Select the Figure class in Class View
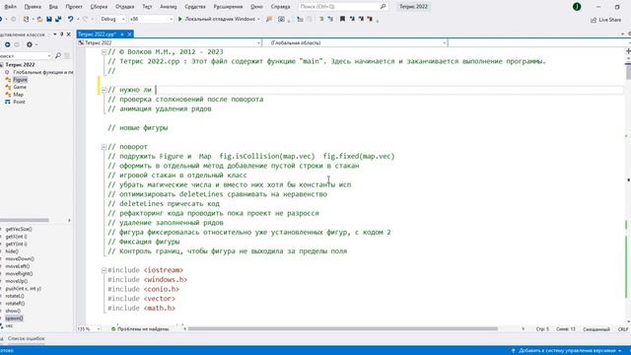 pyautogui.click(x=20, y=80)
